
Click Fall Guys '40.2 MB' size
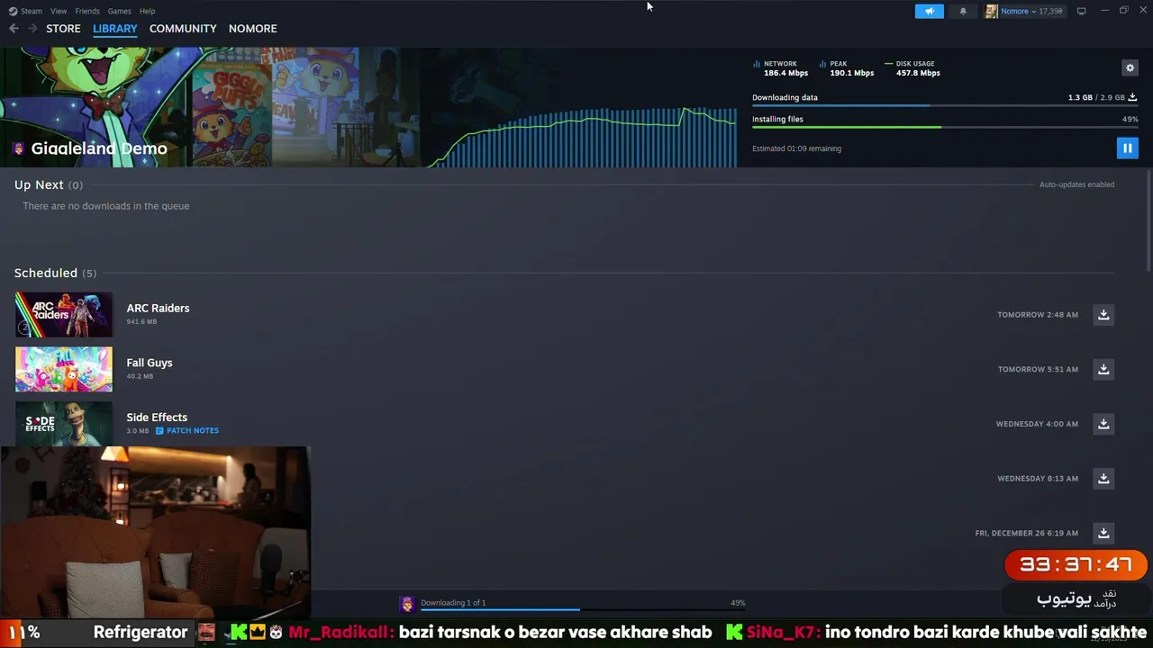tap(140, 376)
